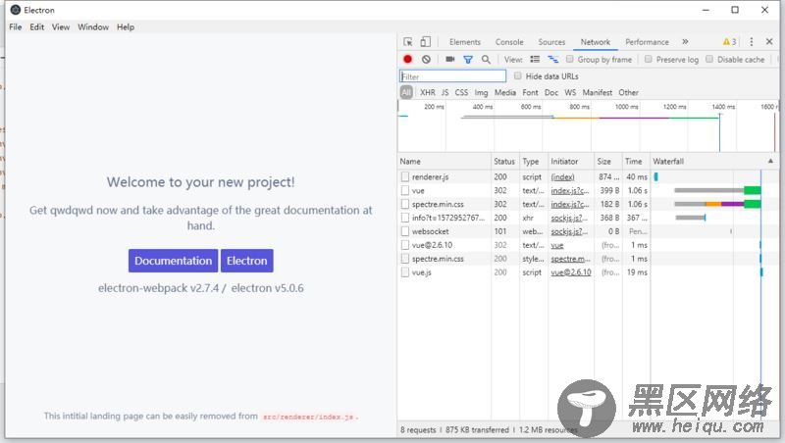Open the warnings counter showing 3

(729, 42)
